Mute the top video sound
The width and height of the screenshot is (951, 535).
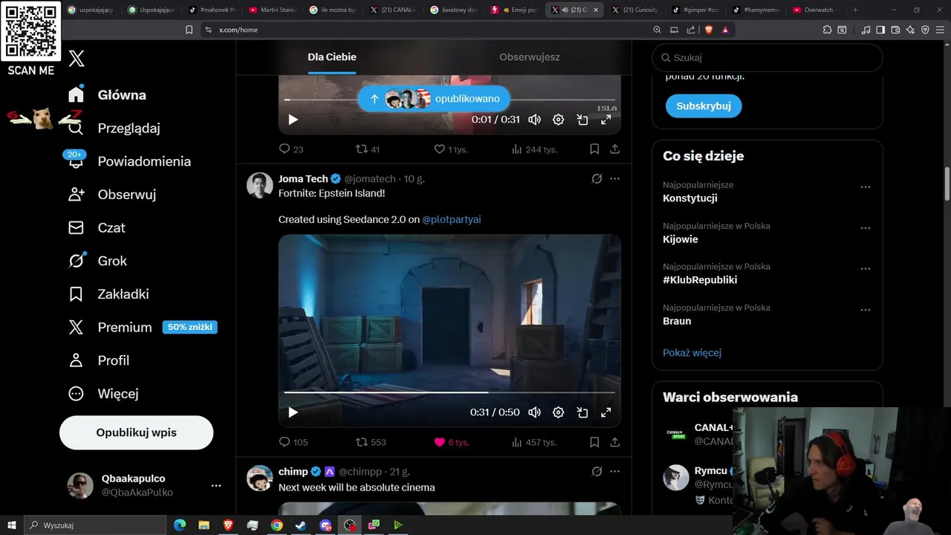[x=534, y=120]
